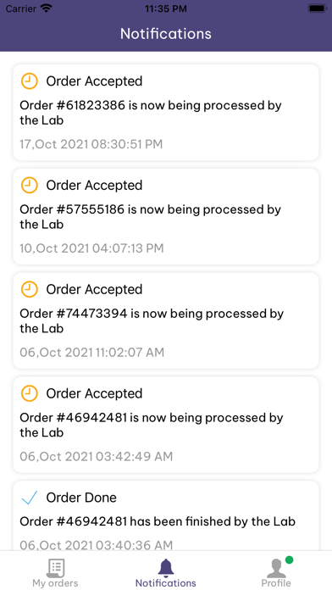Tap the bell icon in bottom bar
The width and height of the screenshot is (332, 590).
[x=165, y=567]
